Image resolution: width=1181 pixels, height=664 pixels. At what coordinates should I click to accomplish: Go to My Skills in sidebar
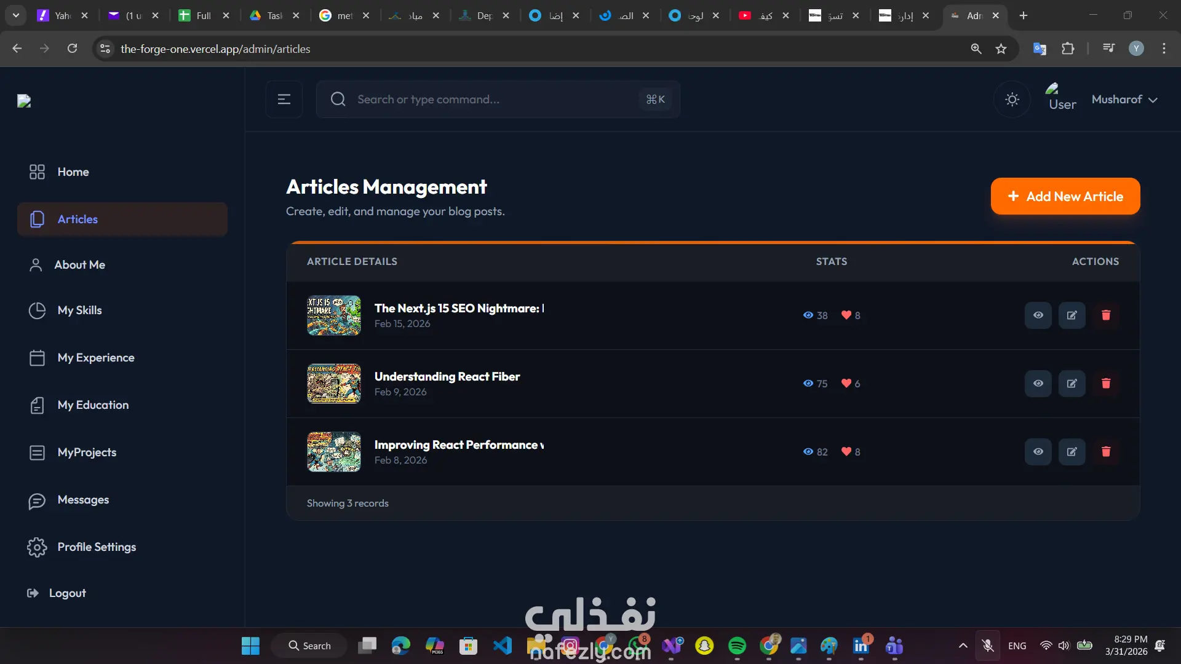click(x=79, y=310)
